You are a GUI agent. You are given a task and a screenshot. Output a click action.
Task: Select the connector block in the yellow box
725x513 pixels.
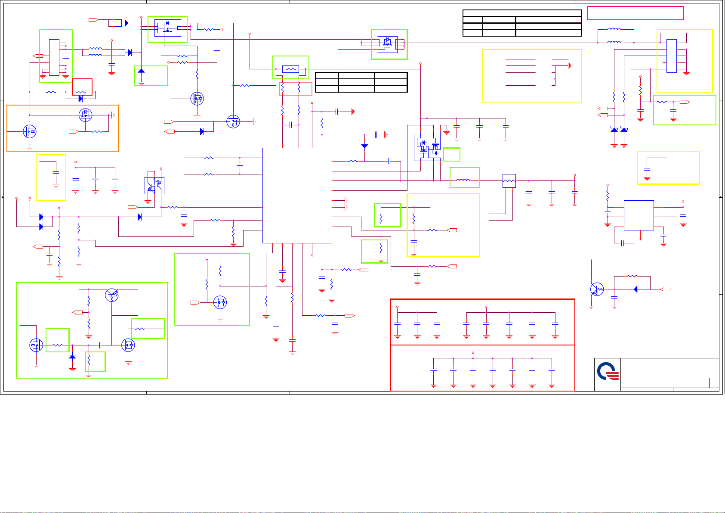(x=671, y=56)
